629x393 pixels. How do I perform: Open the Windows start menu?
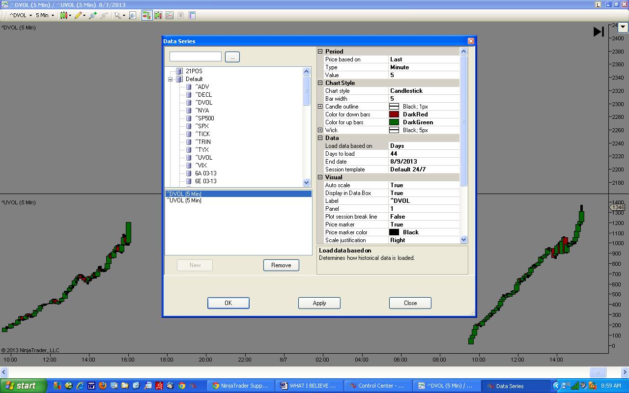coord(24,386)
